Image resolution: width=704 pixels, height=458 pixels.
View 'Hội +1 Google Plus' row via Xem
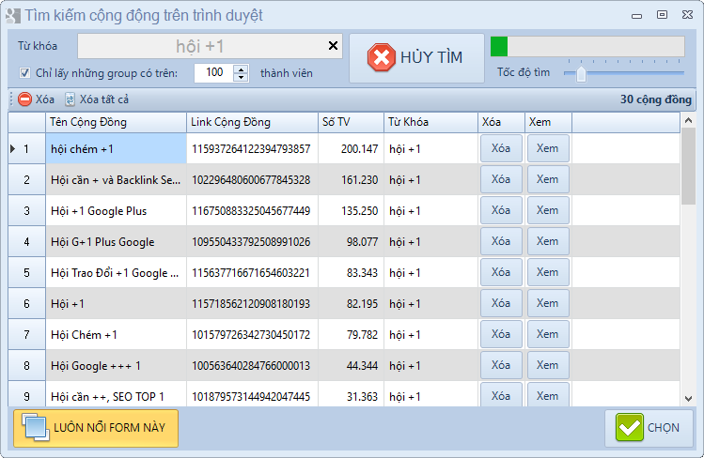click(x=548, y=210)
